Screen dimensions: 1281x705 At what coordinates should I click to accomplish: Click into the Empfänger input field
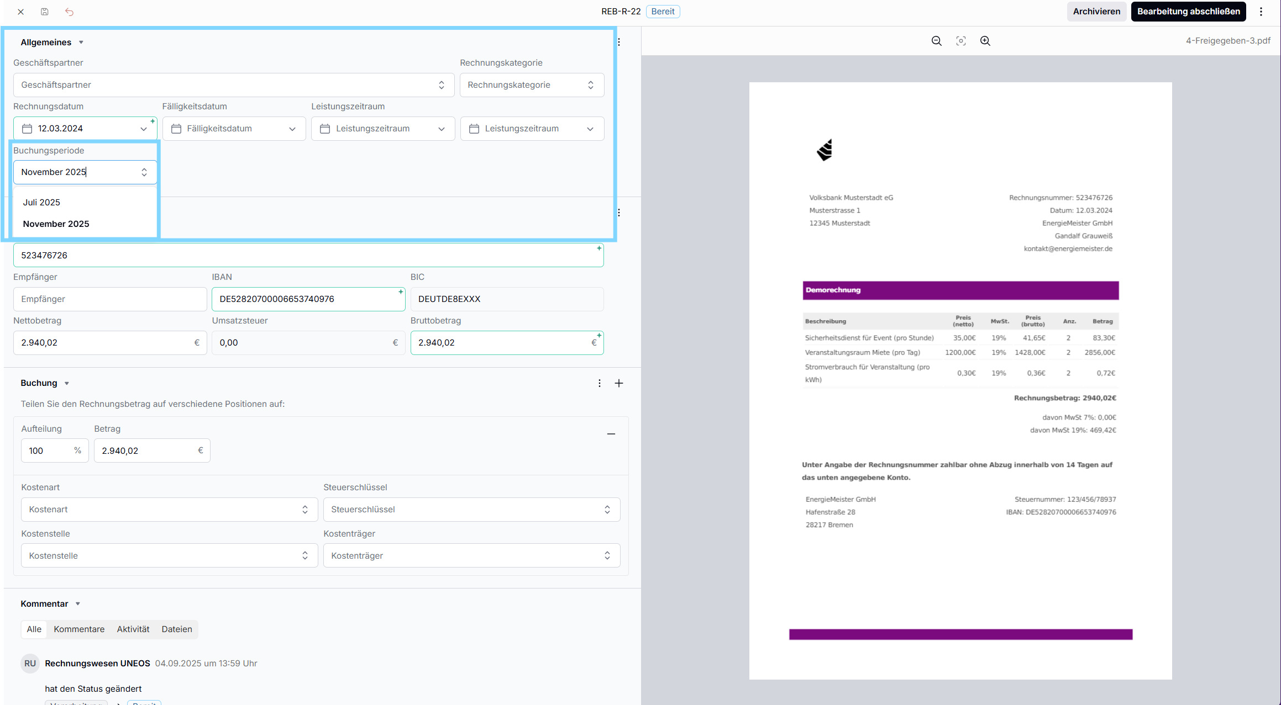(109, 299)
